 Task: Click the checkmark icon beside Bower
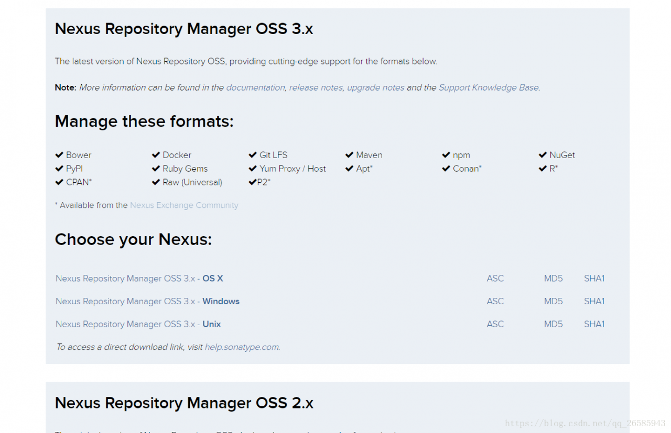pos(59,155)
